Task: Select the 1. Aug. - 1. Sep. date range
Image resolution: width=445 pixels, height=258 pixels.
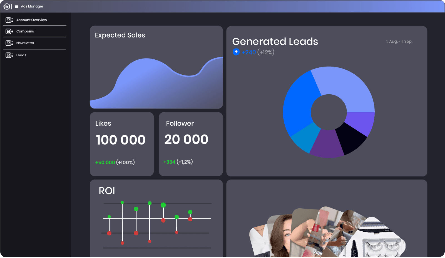Action: [x=399, y=41]
